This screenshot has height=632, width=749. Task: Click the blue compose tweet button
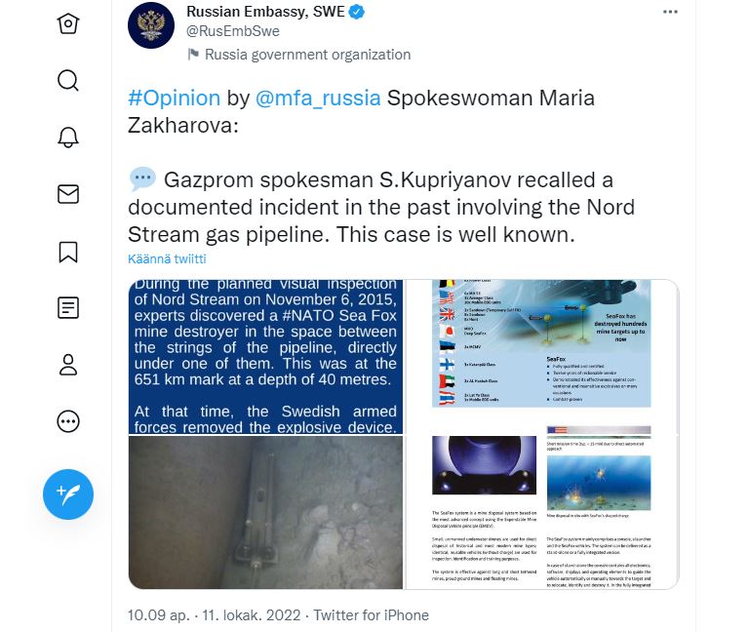[x=68, y=494]
